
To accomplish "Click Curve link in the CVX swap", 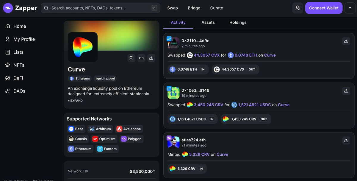I will click(270, 55).
